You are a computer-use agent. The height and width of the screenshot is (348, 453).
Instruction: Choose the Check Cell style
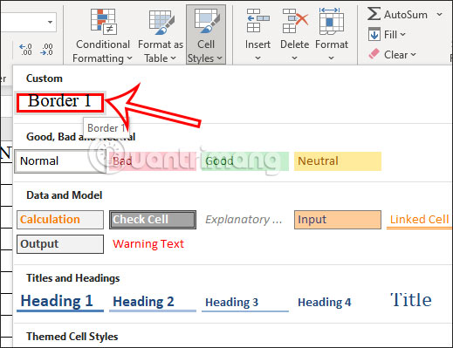[153, 220]
